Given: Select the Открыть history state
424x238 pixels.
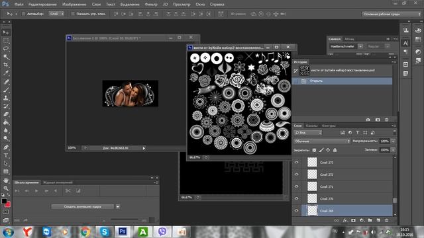Looking at the screenshot, I should coord(342,81).
